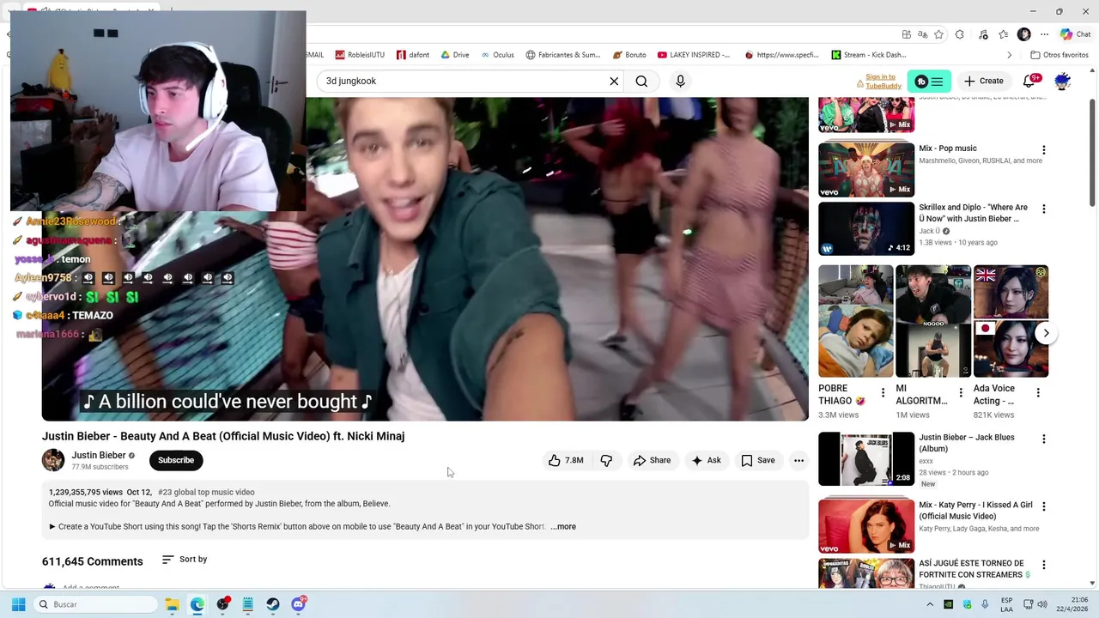Open the LAKEY INSPIRED bookmark
The image size is (1099, 618).
(x=694, y=55)
